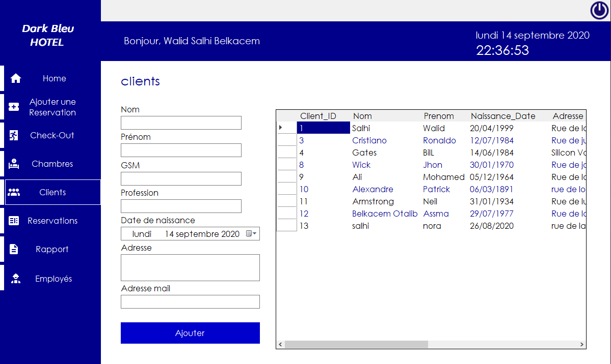This screenshot has height=364, width=611.
Task: Select cell 'Patrick' in Prenom column
Action: (x=436, y=190)
